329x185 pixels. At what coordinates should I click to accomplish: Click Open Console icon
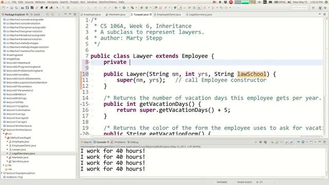(x=311, y=142)
